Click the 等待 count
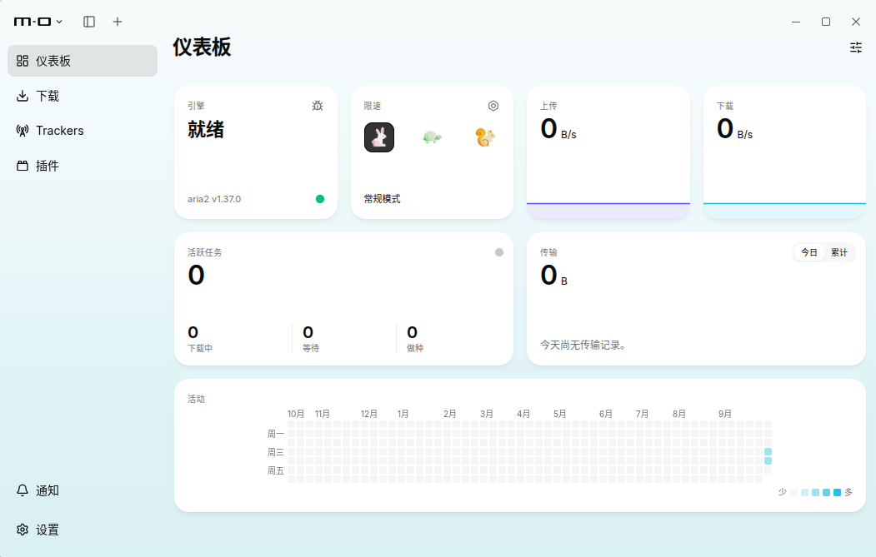Screen dimensions: 876x557 click(x=308, y=332)
